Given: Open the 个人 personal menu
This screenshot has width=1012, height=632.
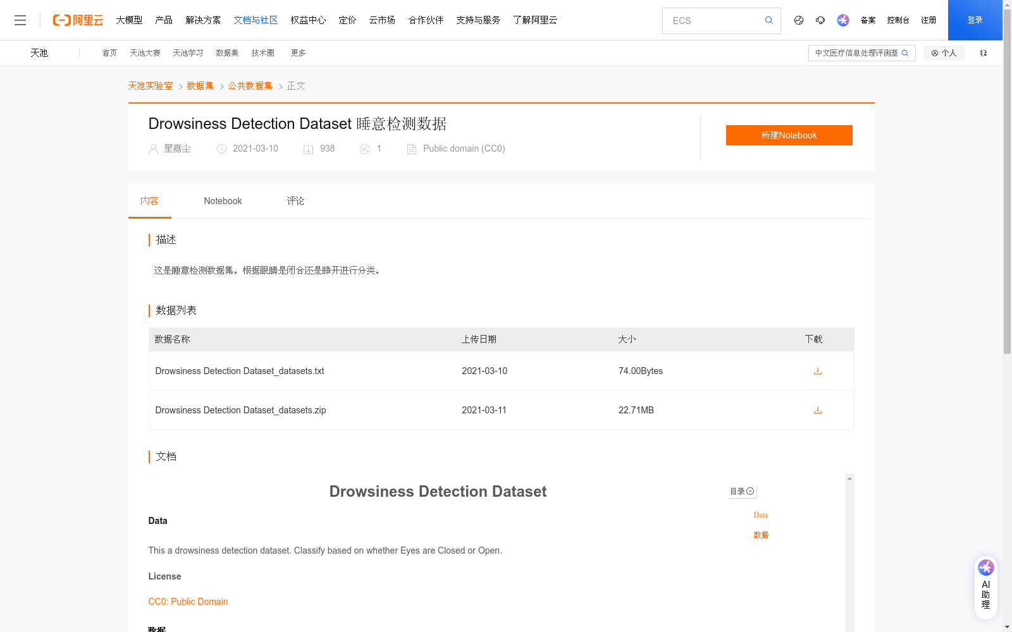Looking at the screenshot, I should click(x=944, y=53).
